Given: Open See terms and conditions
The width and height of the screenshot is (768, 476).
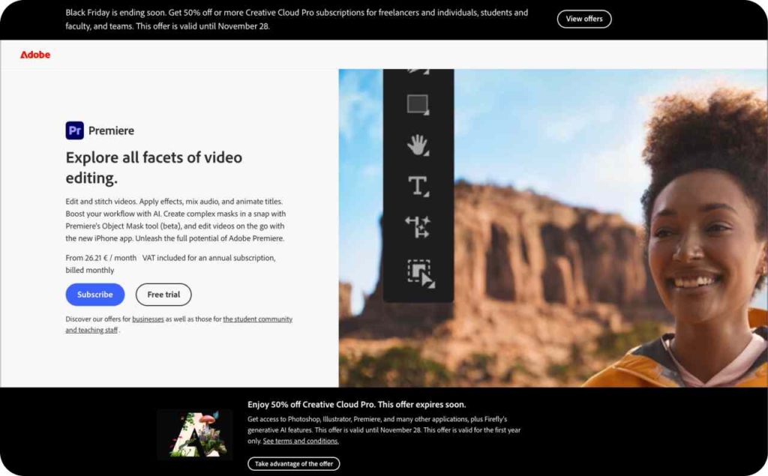Looking at the screenshot, I should 300,441.
